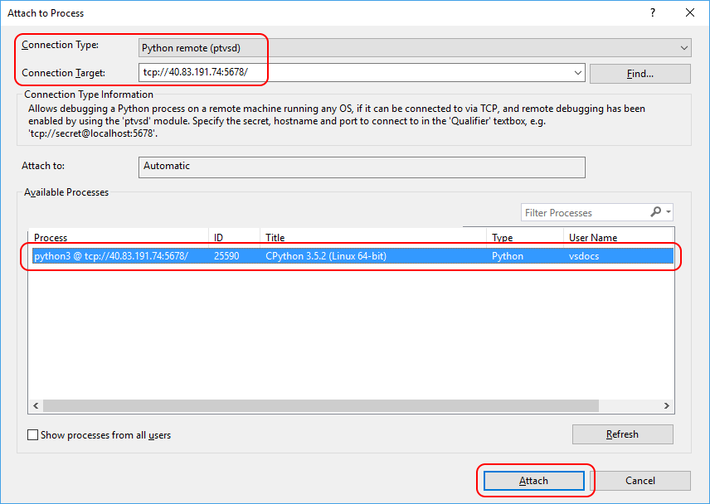Click the right arrow of the horizontal scrollbar
Image resolution: width=710 pixels, height=504 pixels.
[x=668, y=405]
